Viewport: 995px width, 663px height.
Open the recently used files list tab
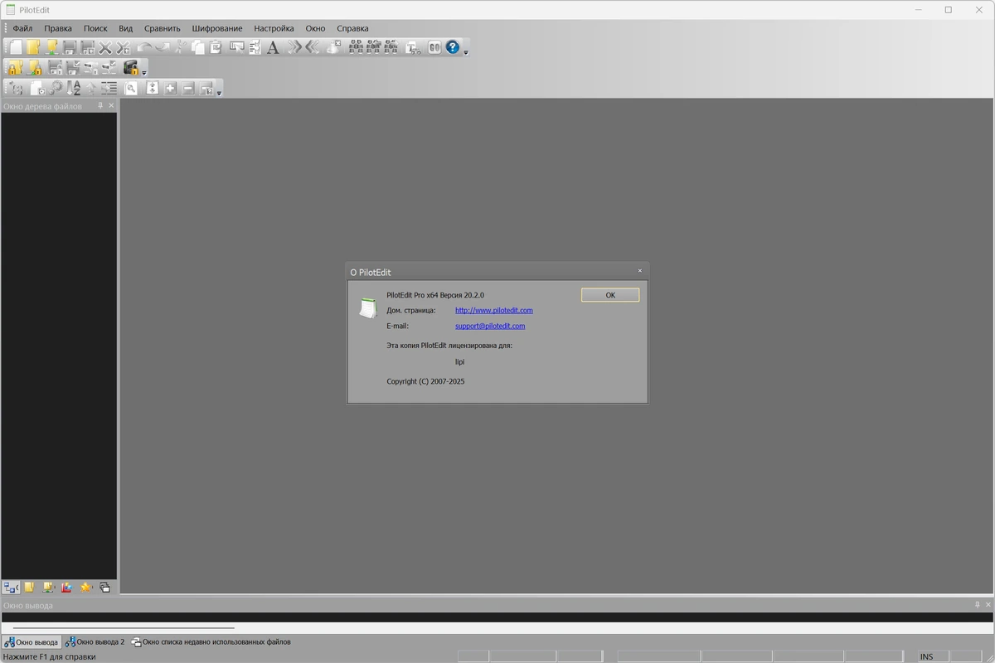211,642
